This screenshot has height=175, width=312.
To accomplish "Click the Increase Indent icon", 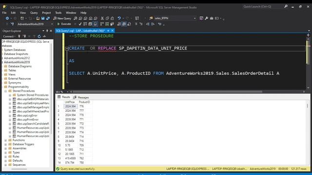I will pos(153,24).
